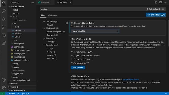Open the Manage gear in activity bar
This screenshot has height=95, width=169.
[x=4, y=88]
